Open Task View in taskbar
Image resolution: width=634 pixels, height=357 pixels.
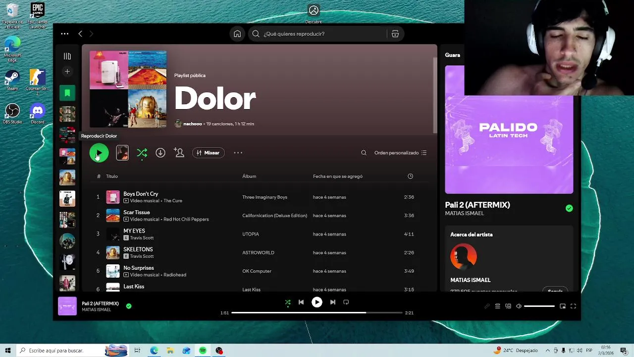pos(137,351)
